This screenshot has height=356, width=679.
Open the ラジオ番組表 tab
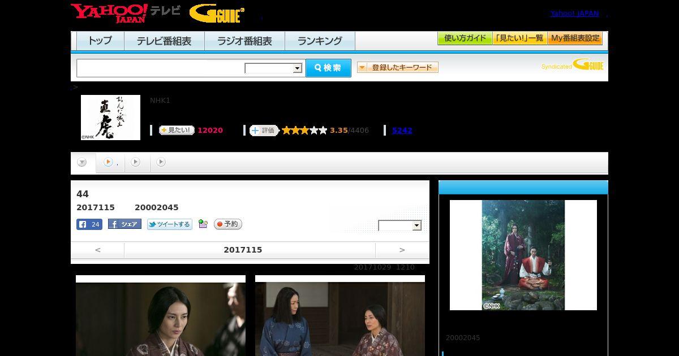244,41
